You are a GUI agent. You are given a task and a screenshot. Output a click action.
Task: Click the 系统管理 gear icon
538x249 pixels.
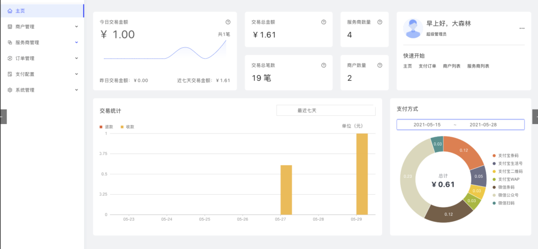pyautogui.click(x=10, y=90)
